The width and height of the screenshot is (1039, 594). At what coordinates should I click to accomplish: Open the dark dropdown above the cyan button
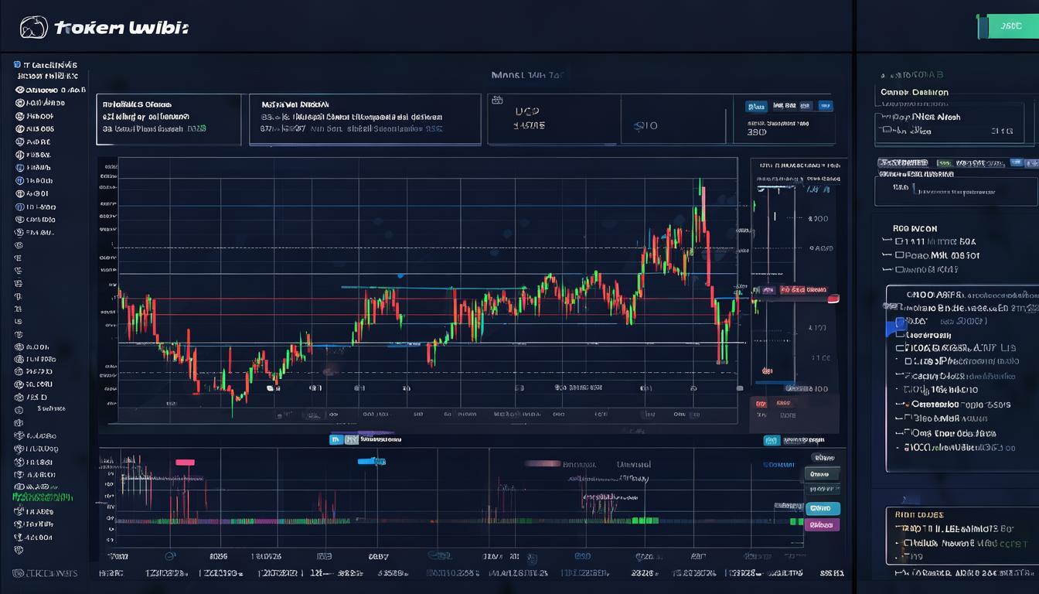tap(822, 474)
